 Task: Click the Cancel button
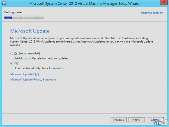click(x=155, y=120)
